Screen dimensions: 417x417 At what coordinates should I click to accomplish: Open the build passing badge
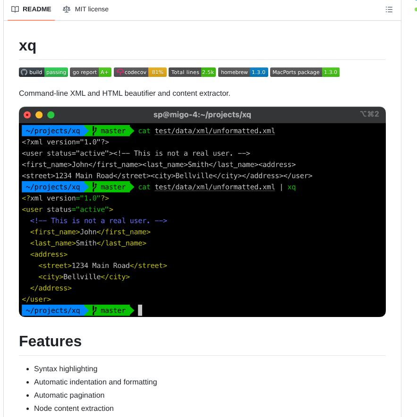tap(43, 72)
